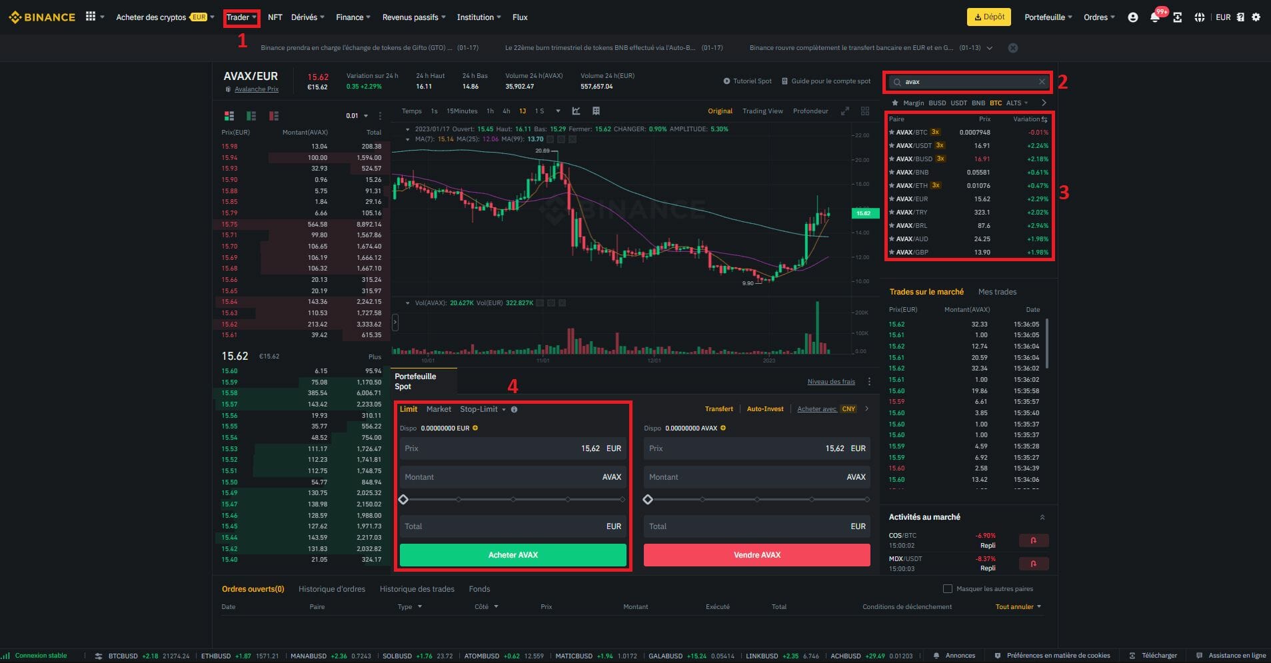Viewport: 1271px width, 663px height.
Task: Click the download app icon in header
Action: [1178, 17]
